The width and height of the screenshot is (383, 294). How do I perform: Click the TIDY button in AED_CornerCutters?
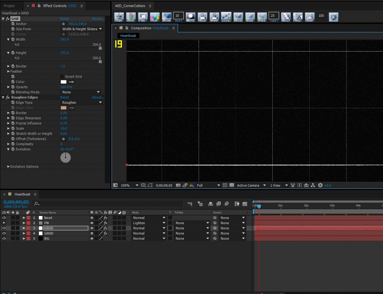119,17
